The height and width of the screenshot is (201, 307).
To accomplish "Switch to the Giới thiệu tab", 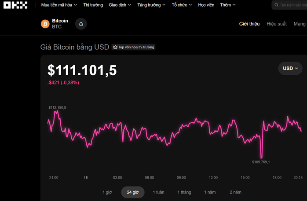I will (x=249, y=24).
